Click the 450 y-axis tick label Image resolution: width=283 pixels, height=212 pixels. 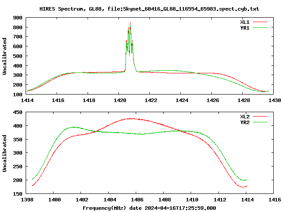pyautogui.click(x=18, y=112)
